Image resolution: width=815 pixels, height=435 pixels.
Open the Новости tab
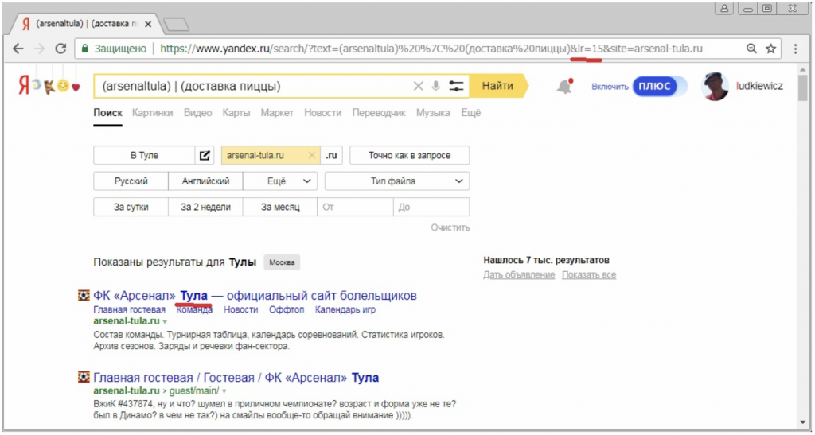point(323,113)
